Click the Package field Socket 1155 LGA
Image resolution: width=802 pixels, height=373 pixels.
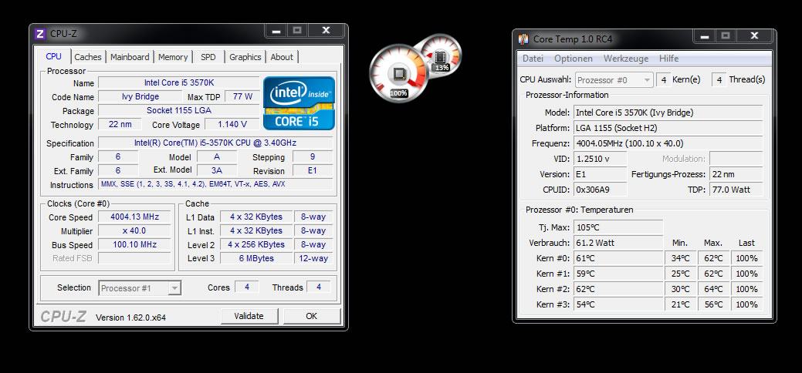178,110
